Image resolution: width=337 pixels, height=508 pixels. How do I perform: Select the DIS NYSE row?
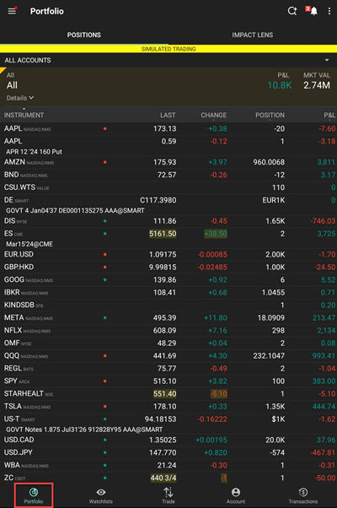coord(168,221)
